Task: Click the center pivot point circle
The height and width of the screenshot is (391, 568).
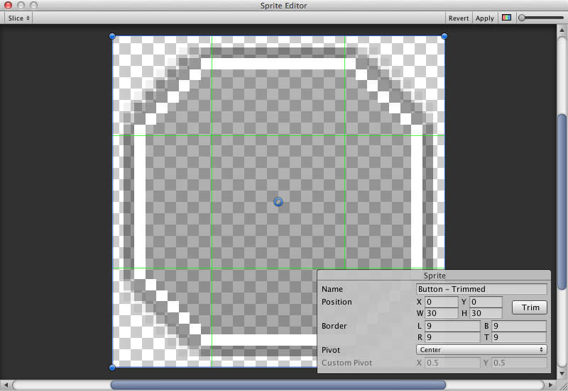Action: click(278, 202)
